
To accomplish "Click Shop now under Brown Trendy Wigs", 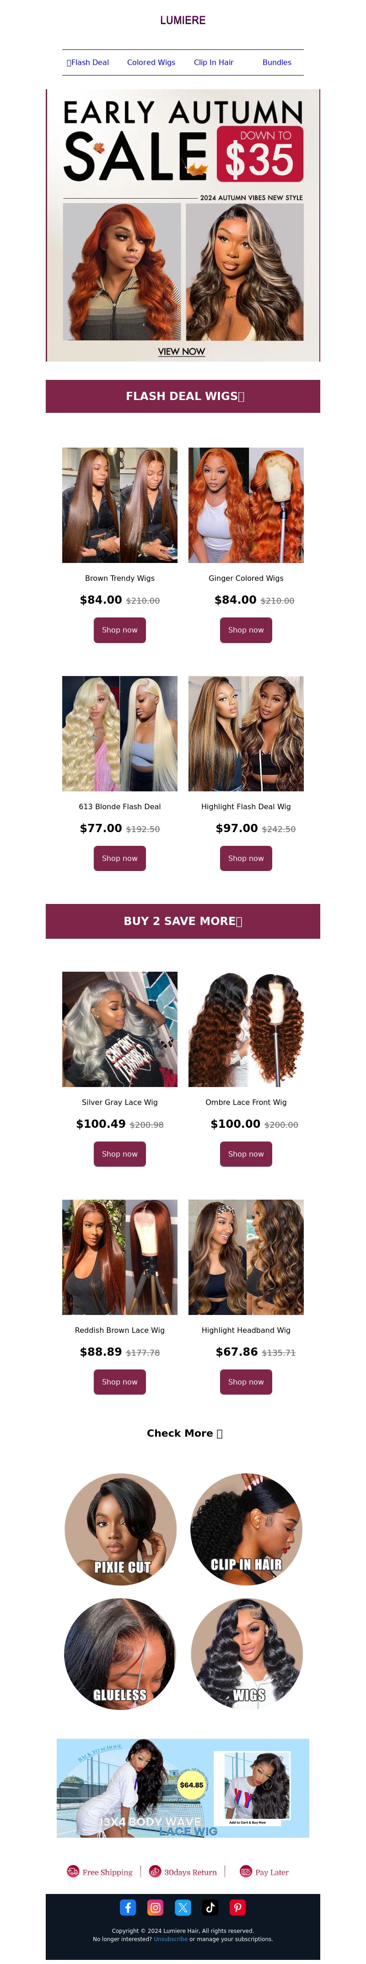I will tap(120, 630).
